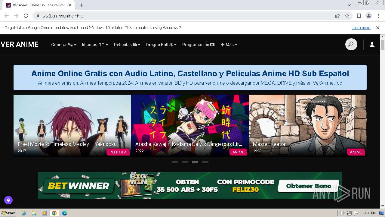This screenshot has height=217, width=385.
Task: Open network icon in system tray
Action: [x=349, y=213]
